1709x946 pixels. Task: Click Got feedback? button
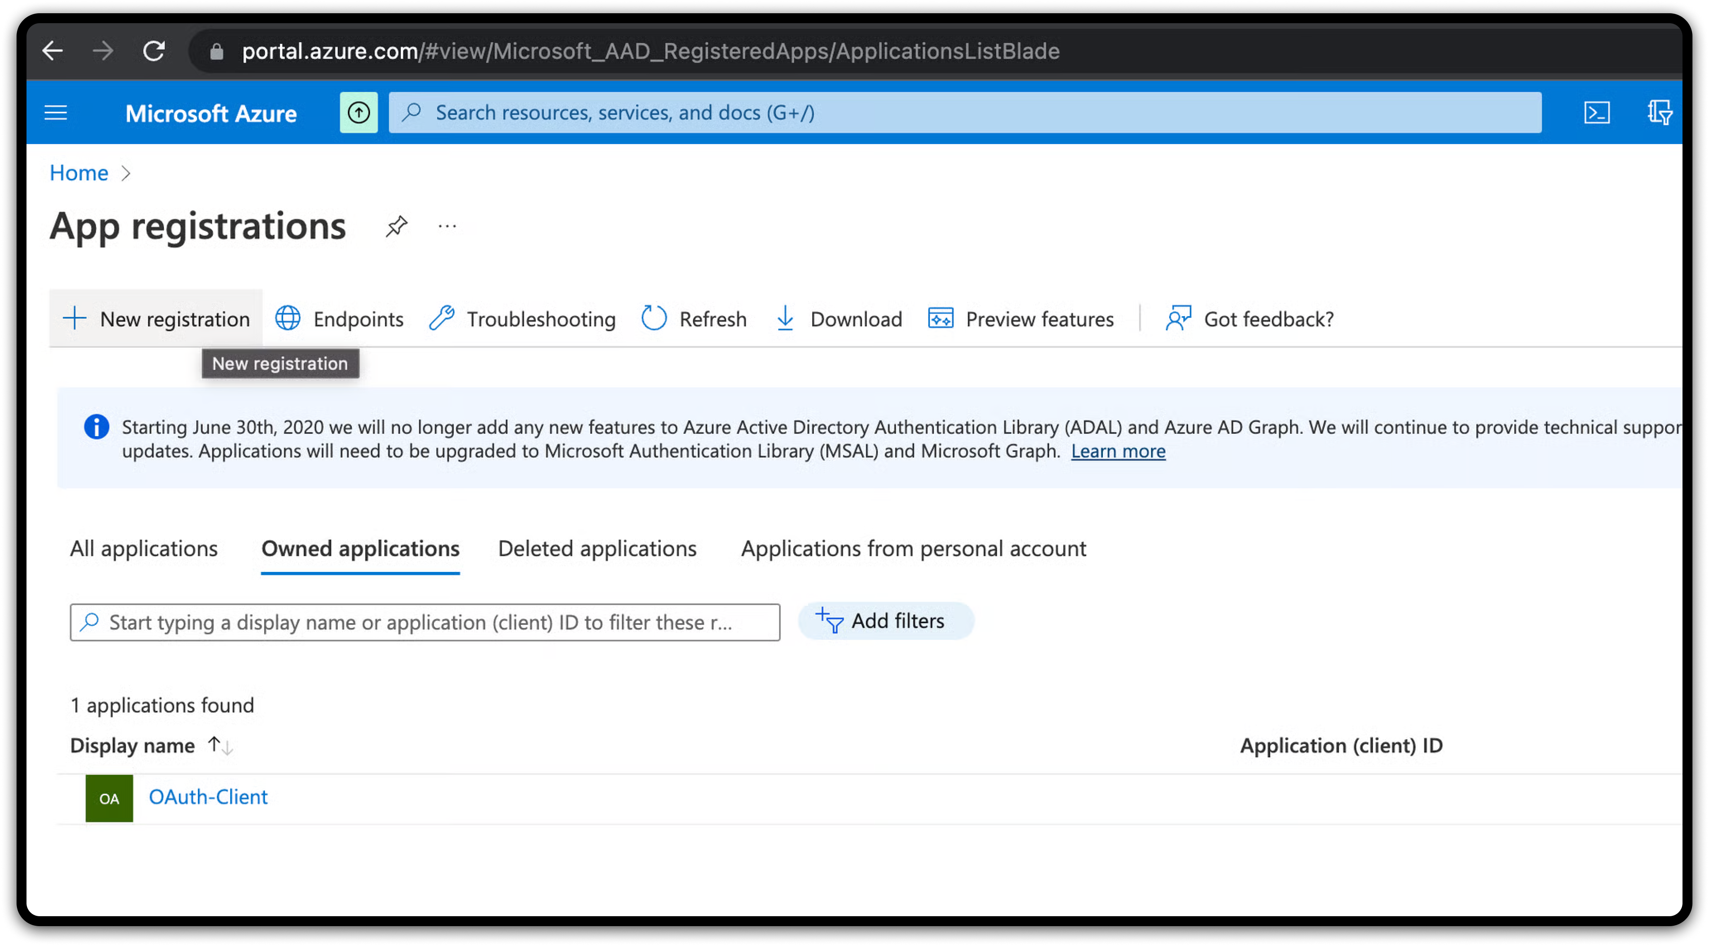(x=1250, y=319)
